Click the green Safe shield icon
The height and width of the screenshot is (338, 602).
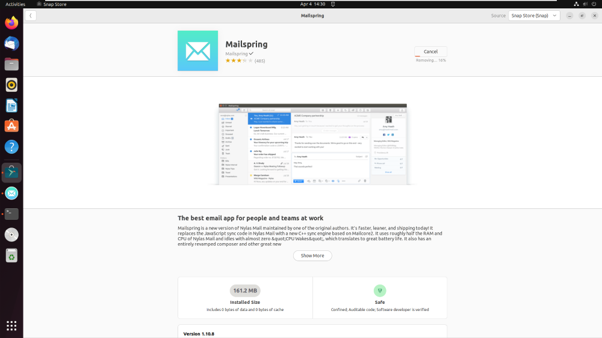tap(380, 291)
